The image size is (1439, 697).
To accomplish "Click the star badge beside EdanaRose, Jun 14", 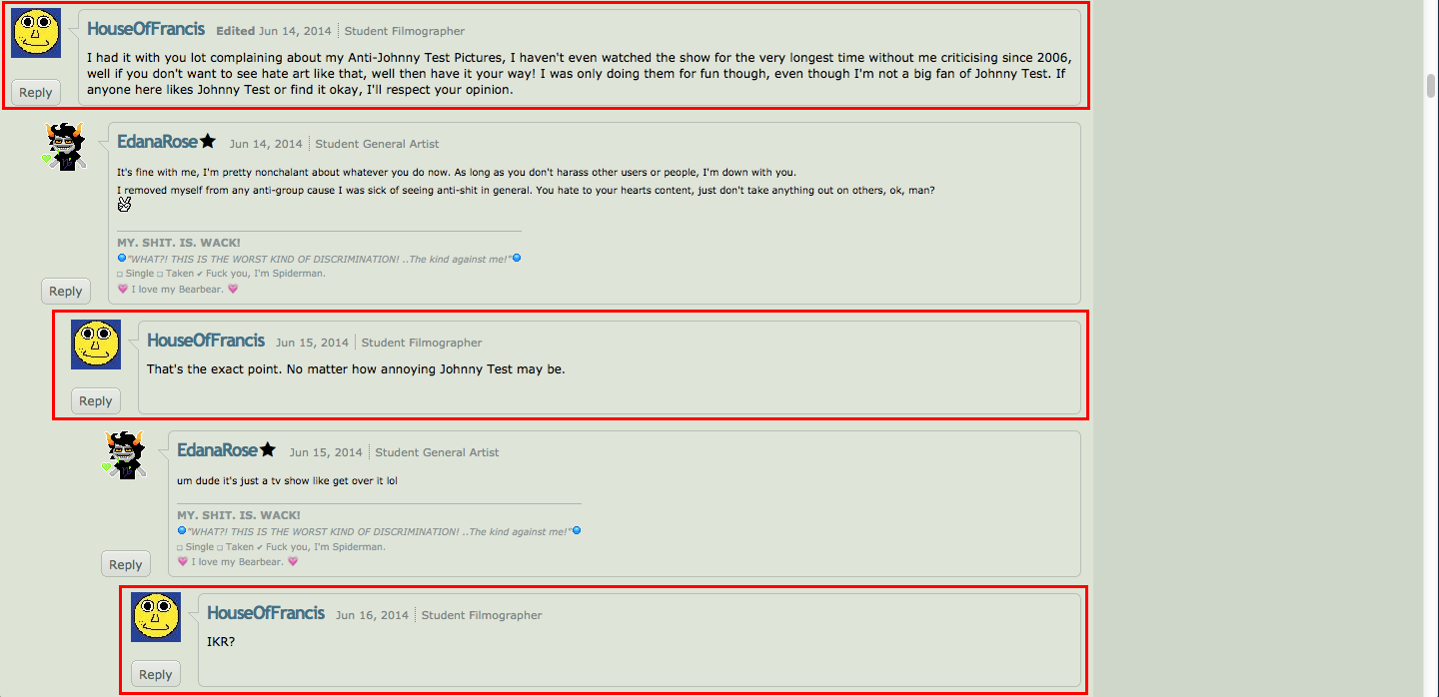I will (208, 142).
